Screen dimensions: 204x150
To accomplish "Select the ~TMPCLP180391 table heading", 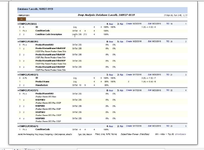I will coord(28,42).
